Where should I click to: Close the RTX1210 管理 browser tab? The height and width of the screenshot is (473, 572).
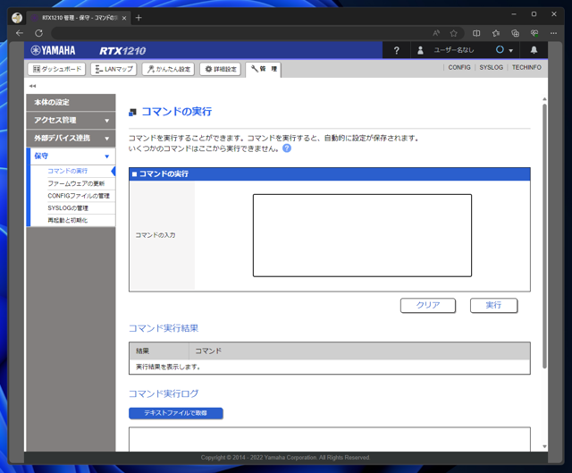(x=124, y=18)
